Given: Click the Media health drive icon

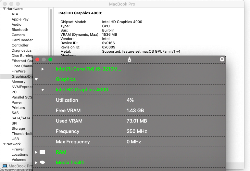Looking at the screenshot, I should 43,162.
